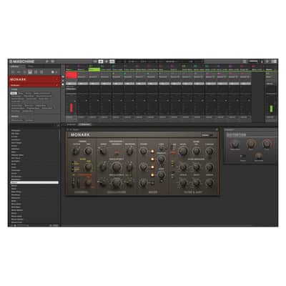The width and height of the screenshot is (286, 286).
Task: Open the Monark view dropdown in plug-in header
Action: coord(207,135)
